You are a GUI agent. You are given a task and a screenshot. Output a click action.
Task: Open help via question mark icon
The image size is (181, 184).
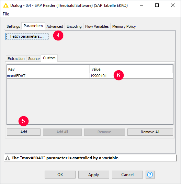pos(150,175)
